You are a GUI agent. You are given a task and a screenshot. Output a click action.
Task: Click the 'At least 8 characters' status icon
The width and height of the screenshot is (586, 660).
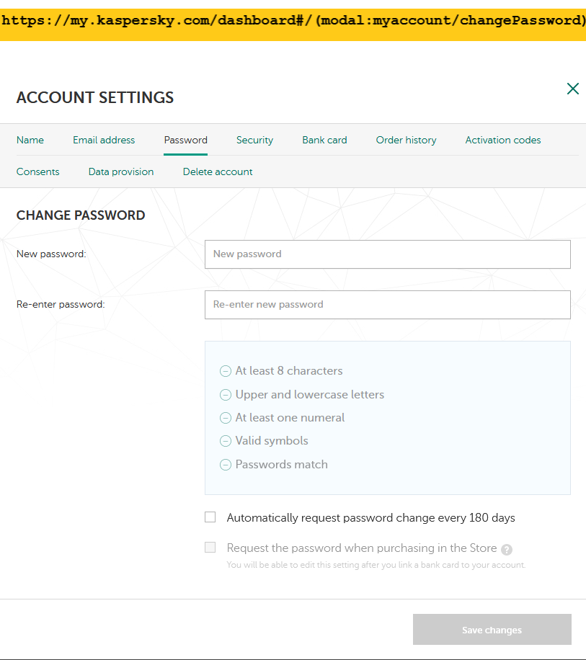pos(226,372)
